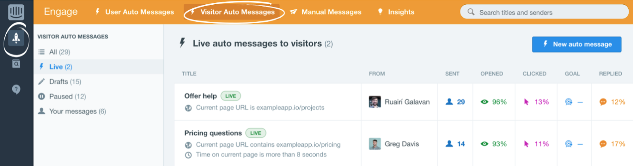The height and width of the screenshot is (166, 633).
Task: Open the inbox search icon in sidebar
Action: [x=16, y=63]
